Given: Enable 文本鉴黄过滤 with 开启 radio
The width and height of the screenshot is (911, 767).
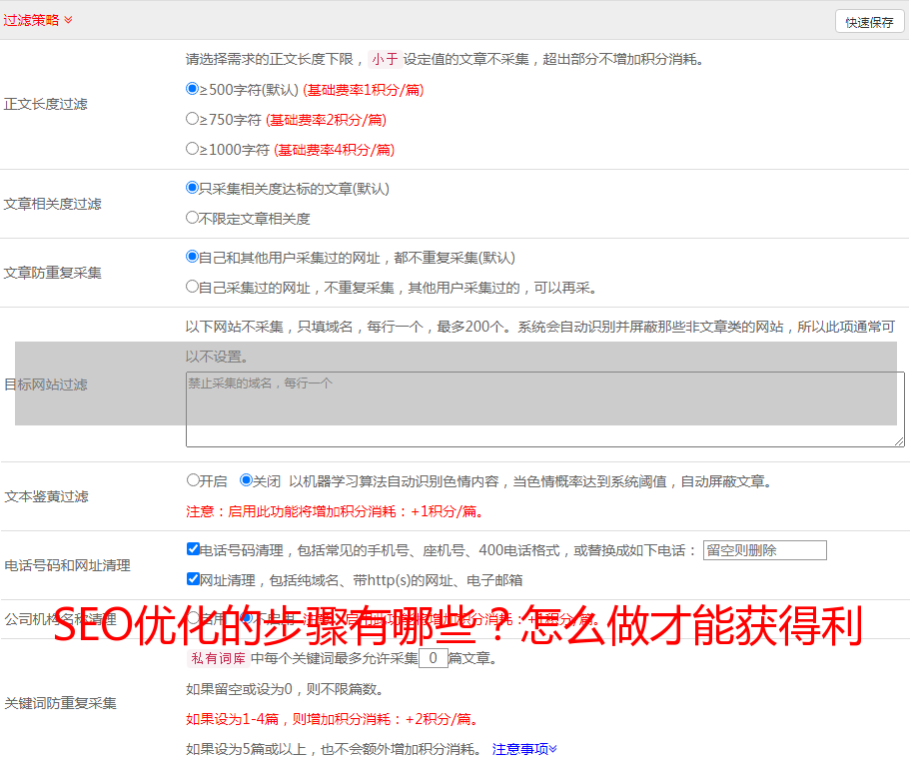Looking at the screenshot, I should click(193, 480).
